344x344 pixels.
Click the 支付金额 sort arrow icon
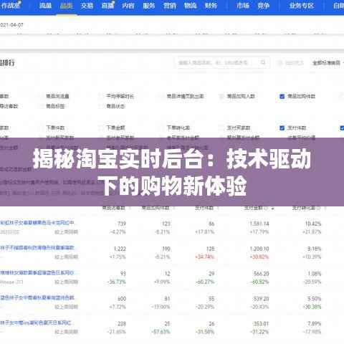pyautogui.click(x=272, y=209)
